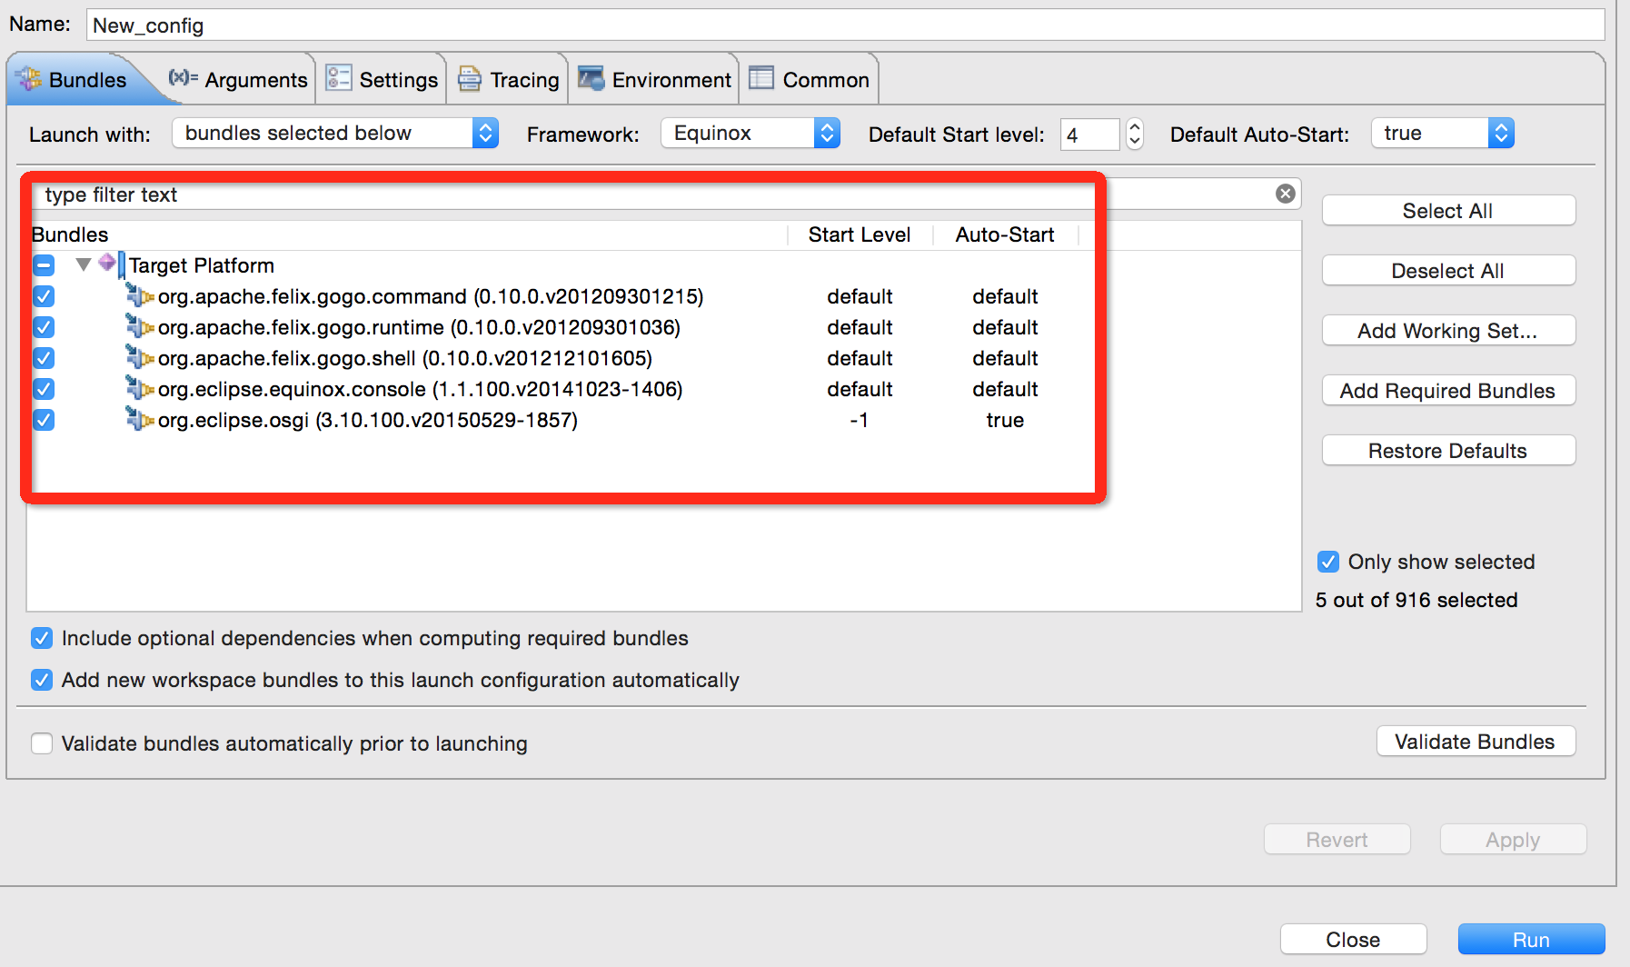Click plugin icon for org.eclipse.osgi

coord(139,419)
